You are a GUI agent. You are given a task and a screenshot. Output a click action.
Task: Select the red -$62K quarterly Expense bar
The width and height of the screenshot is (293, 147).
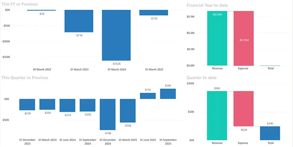tap(243, 109)
